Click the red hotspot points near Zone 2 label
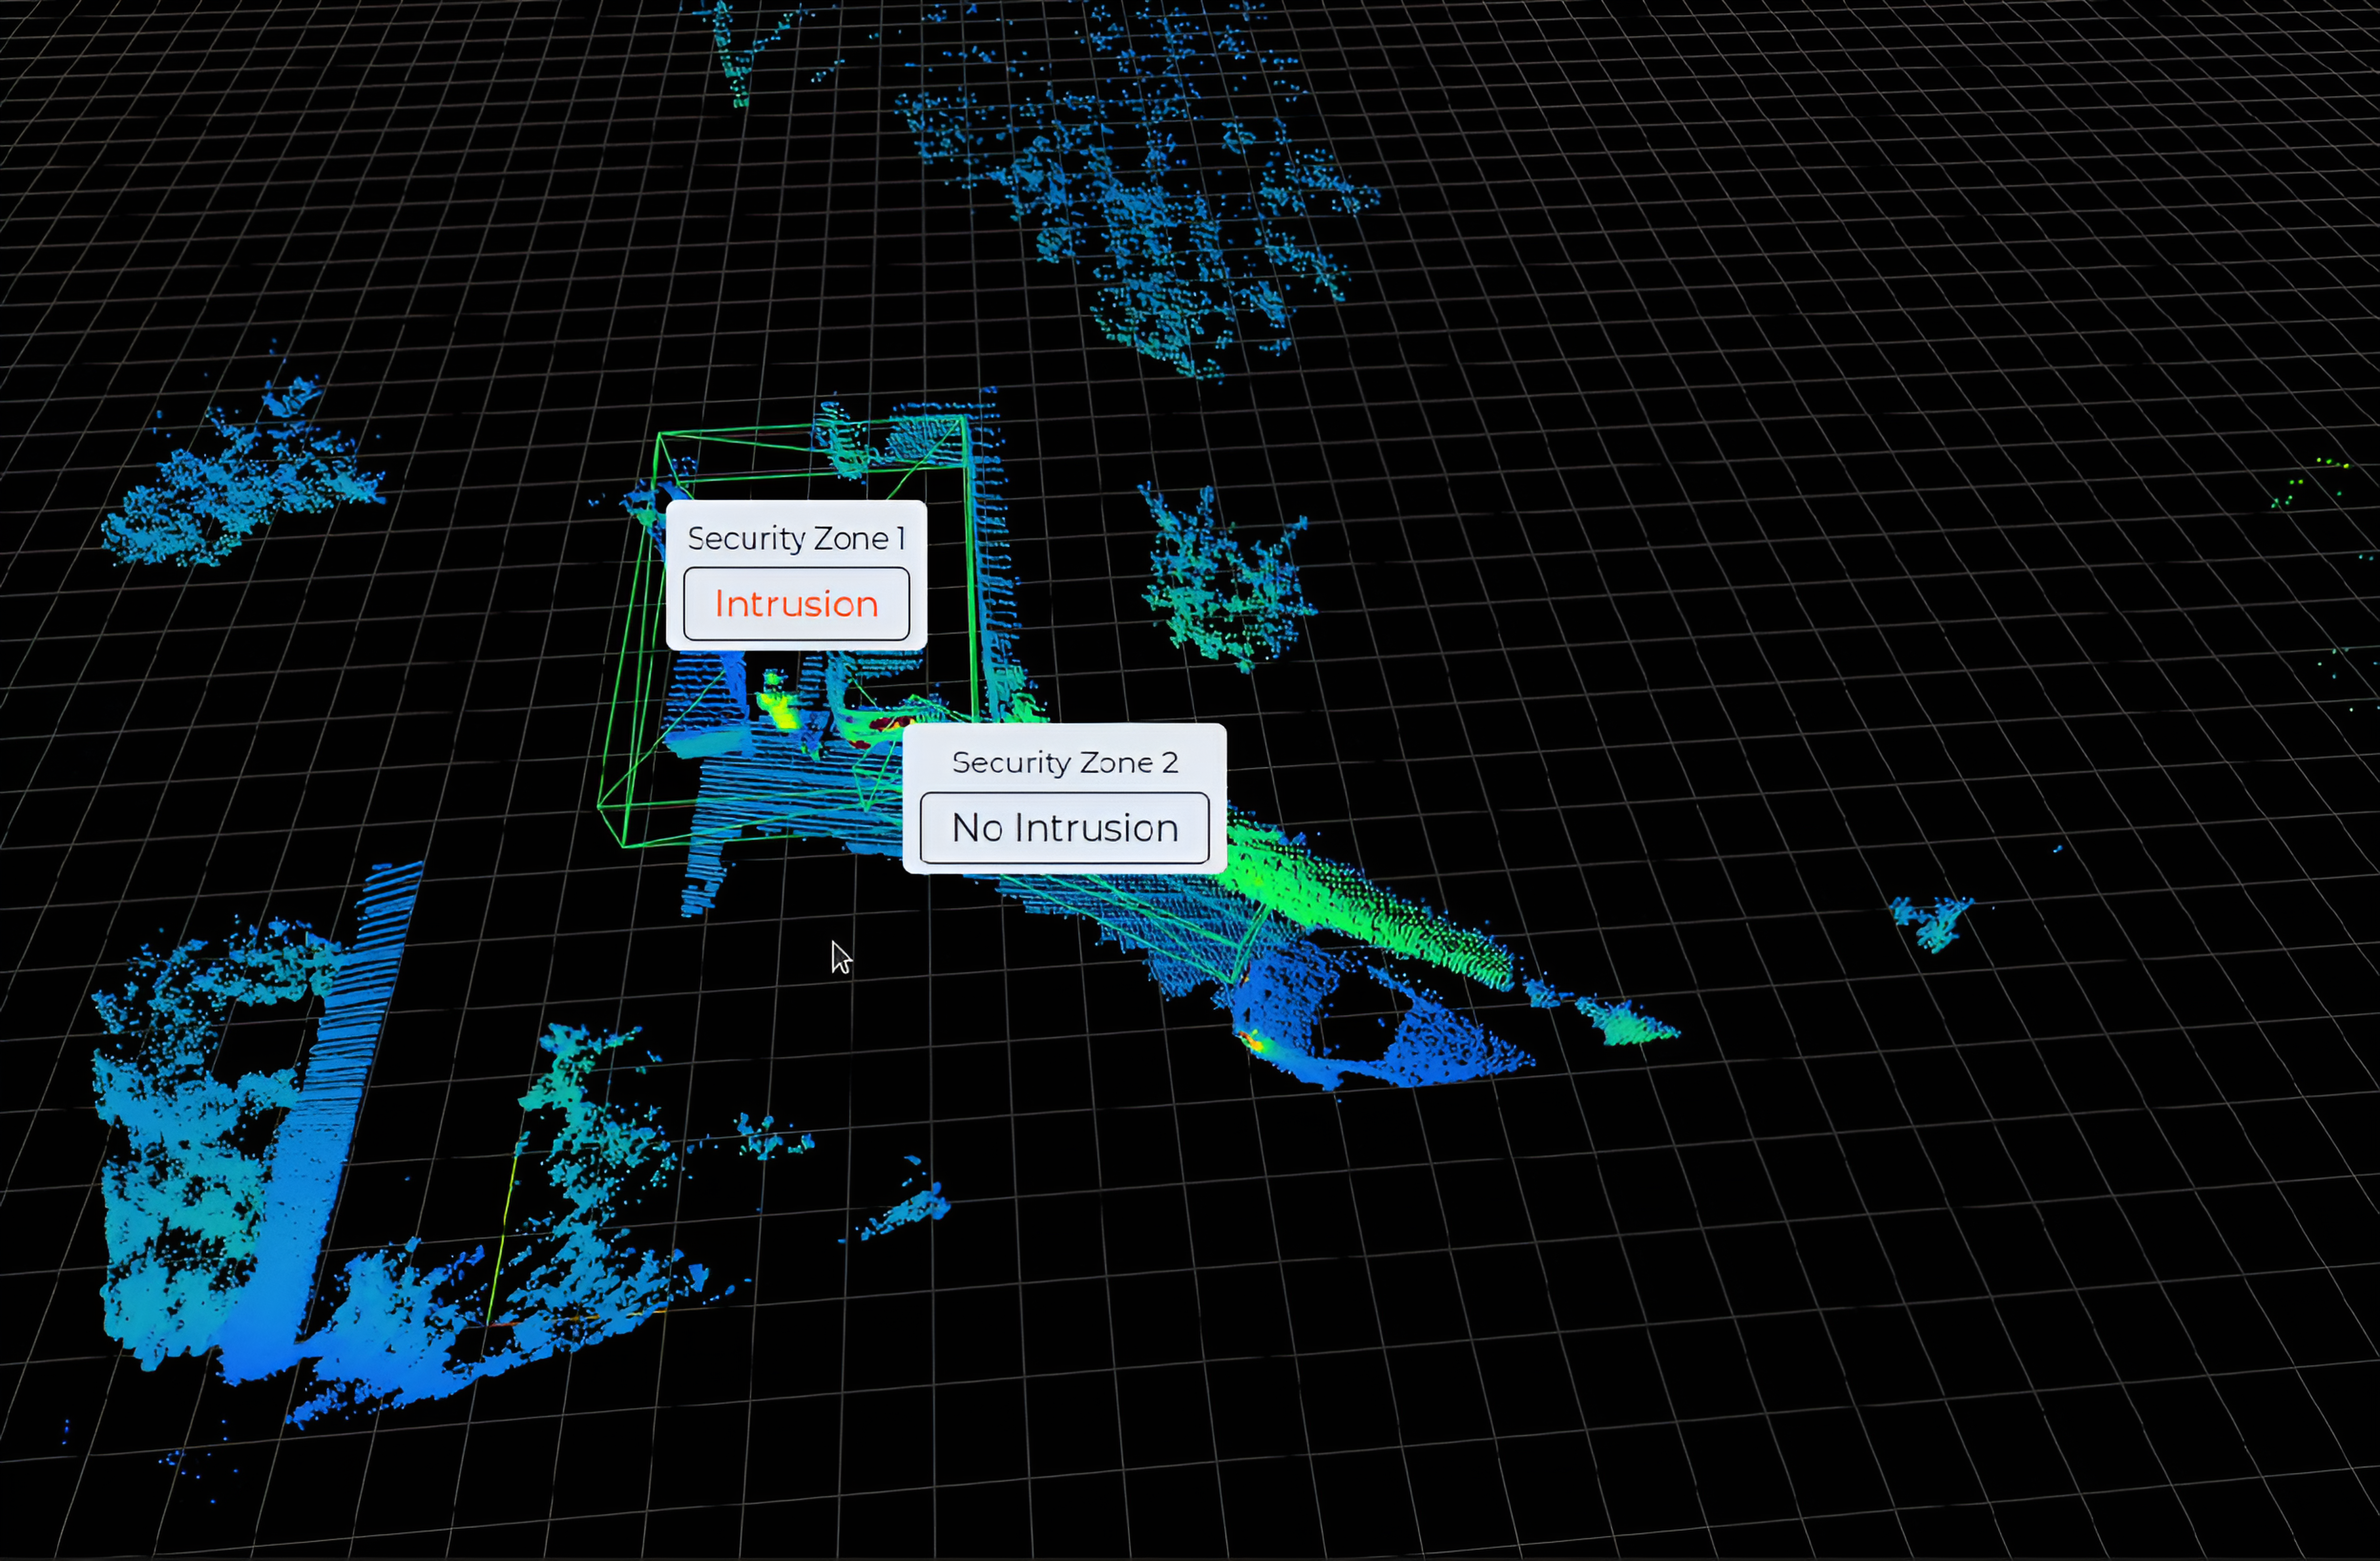This screenshot has height=1561, width=2380. (888, 723)
